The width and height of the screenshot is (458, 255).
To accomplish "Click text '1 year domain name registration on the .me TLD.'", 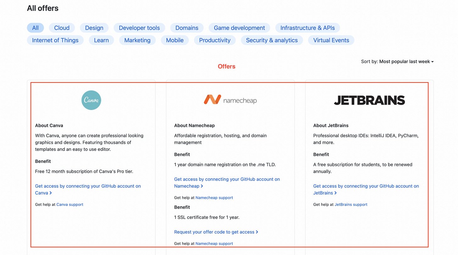I will [x=225, y=164].
